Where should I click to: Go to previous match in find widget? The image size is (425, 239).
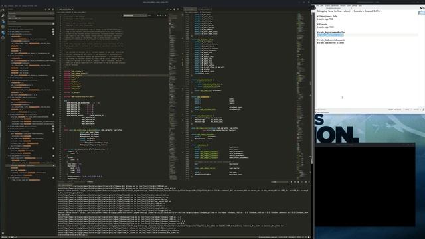157,15
